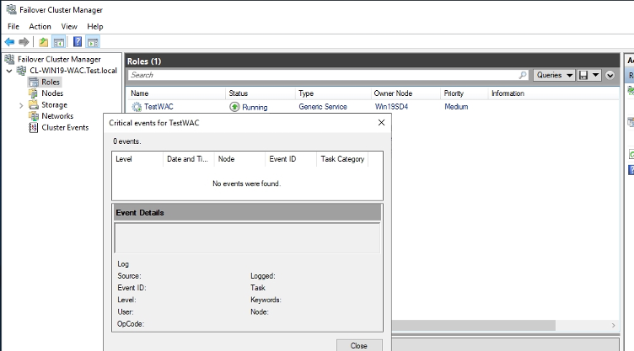The width and height of the screenshot is (634, 351).
Task: Select Nodes in the tree
Action: point(52,93)
